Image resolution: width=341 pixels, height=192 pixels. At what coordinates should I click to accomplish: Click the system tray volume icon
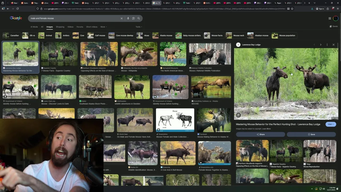click(324, 189)
